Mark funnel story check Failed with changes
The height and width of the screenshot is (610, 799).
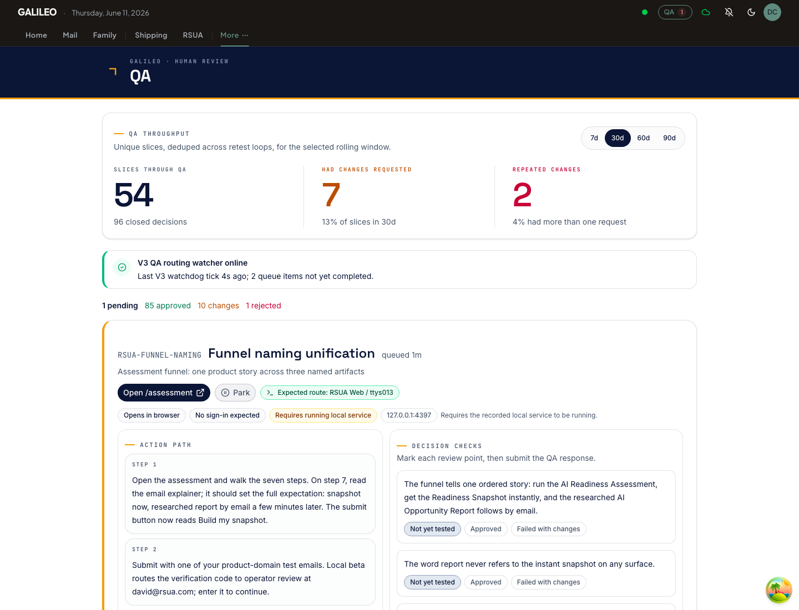tap(548, 529)
